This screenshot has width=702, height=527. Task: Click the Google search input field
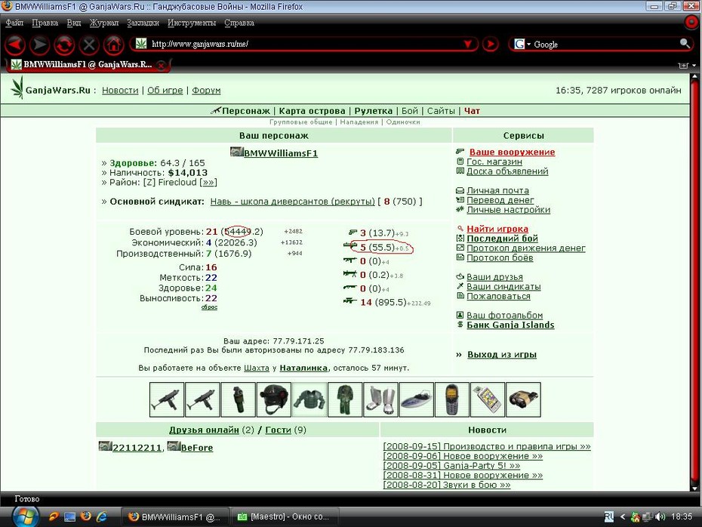(x=605, y=44)
